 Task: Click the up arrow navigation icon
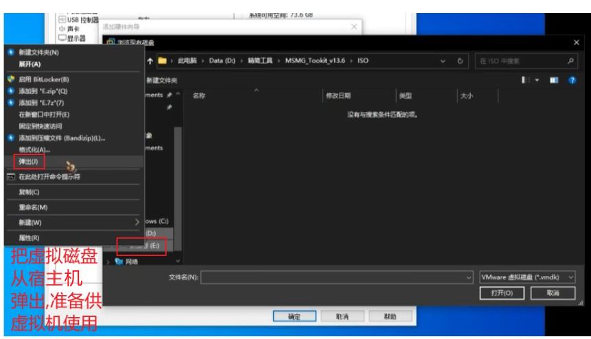tap(150, 61)
